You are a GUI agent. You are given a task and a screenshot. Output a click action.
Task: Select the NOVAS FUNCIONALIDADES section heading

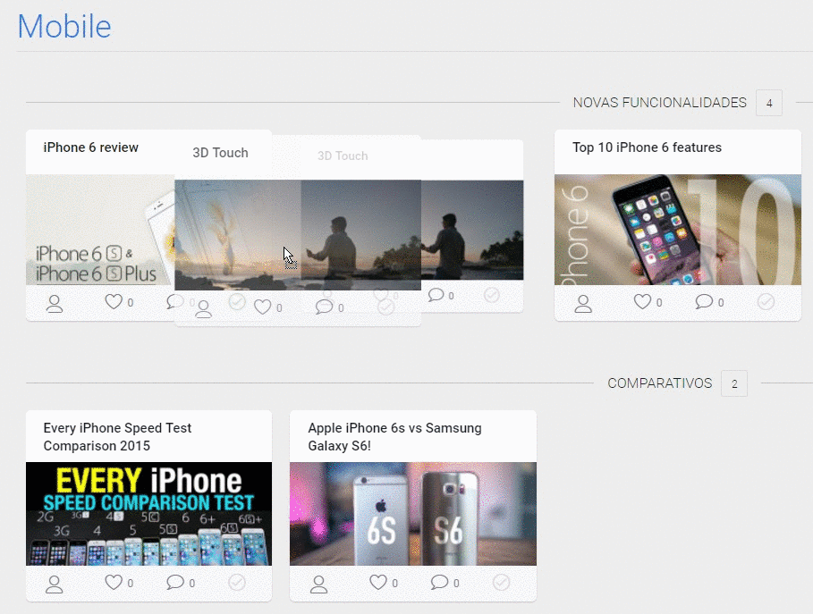659,103
